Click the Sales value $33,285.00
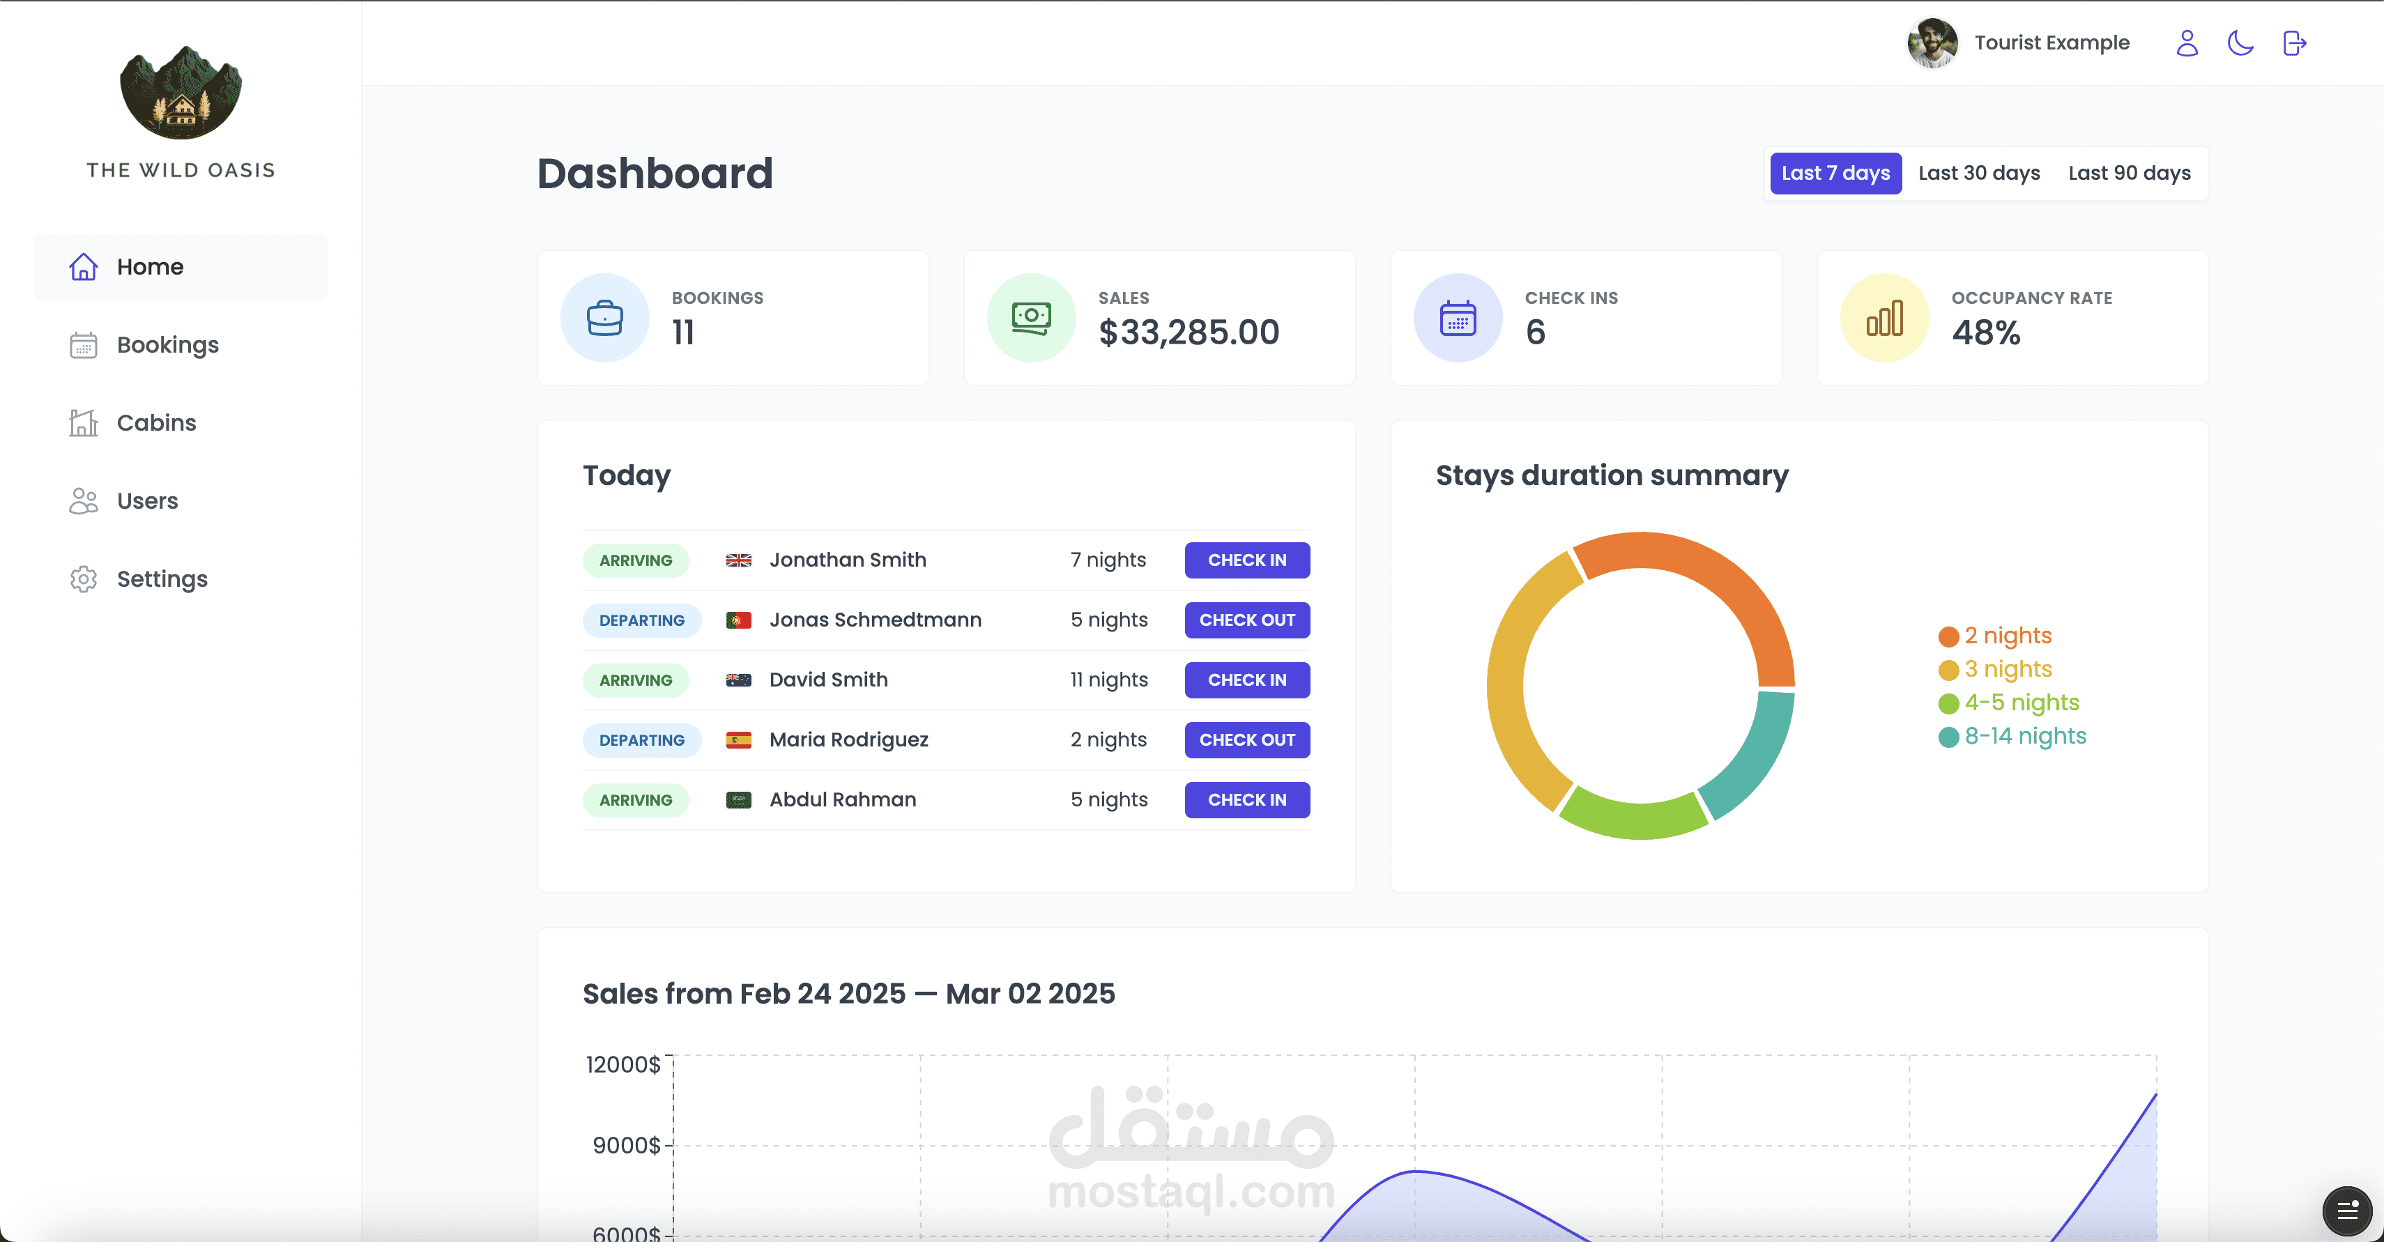The height and width of the screenshot is (1242, 2384). (1189, 332)
